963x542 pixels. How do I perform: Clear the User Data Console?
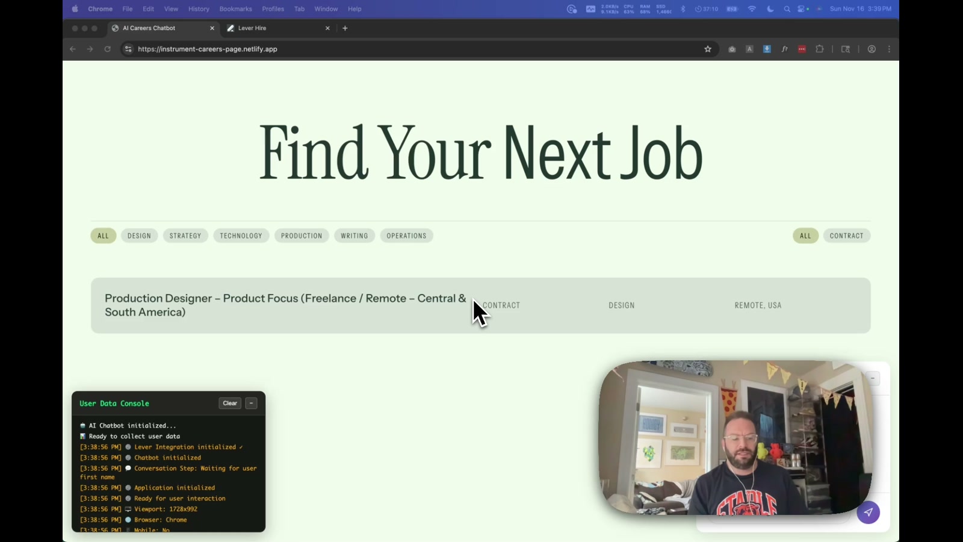[230, 403]
